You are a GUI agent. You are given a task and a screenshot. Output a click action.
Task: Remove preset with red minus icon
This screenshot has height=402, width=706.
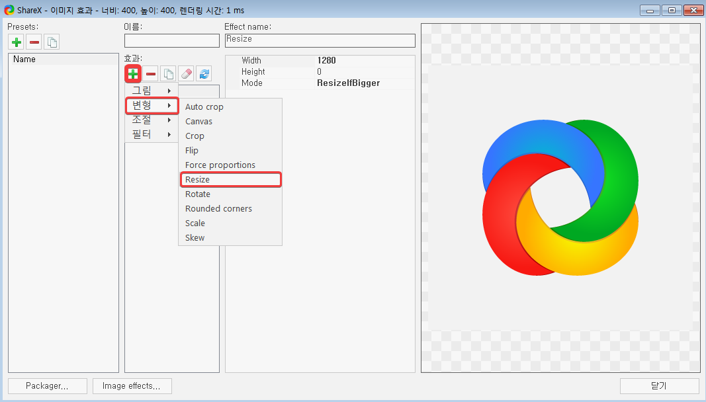point(34,42)
